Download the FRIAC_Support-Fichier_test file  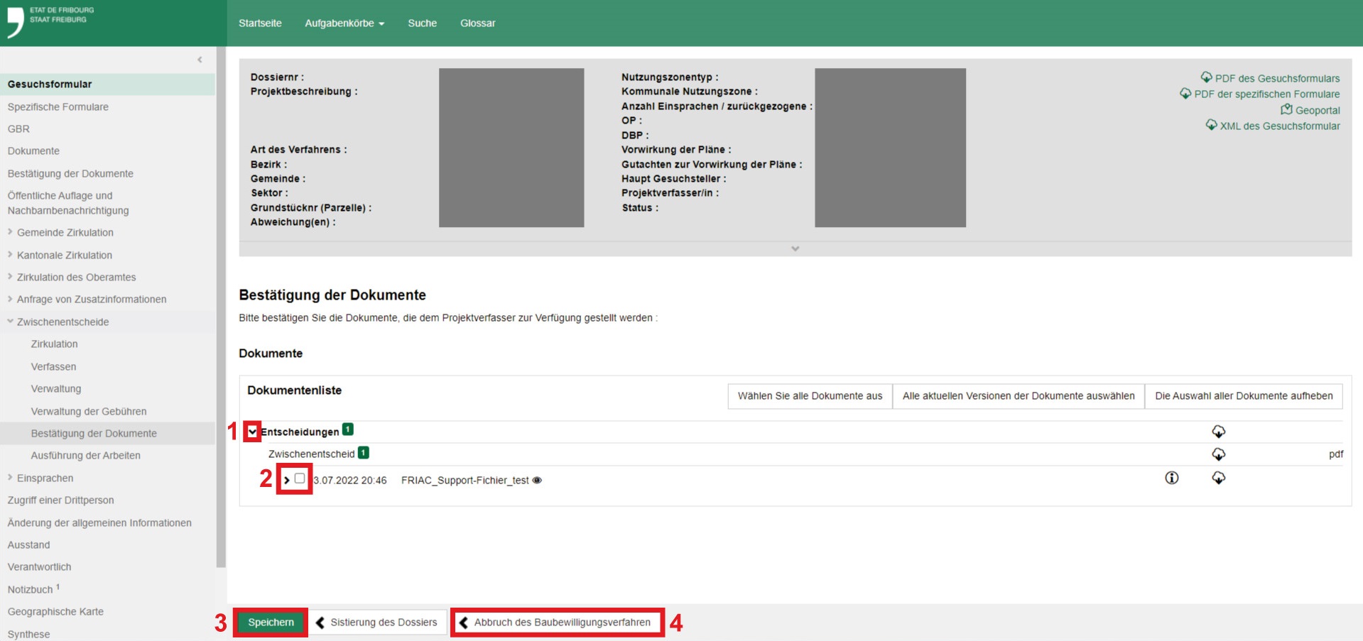click(x=1218, y=478)
